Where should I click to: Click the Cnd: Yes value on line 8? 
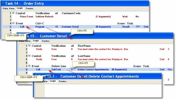(170, 70)
